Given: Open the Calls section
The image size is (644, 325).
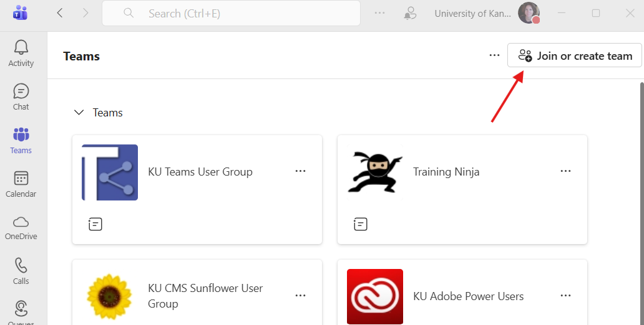Looking at the screenshot, I should 21,271.
